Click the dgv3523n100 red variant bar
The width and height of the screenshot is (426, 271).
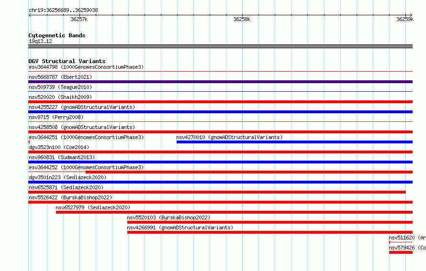tap(220, 152)
